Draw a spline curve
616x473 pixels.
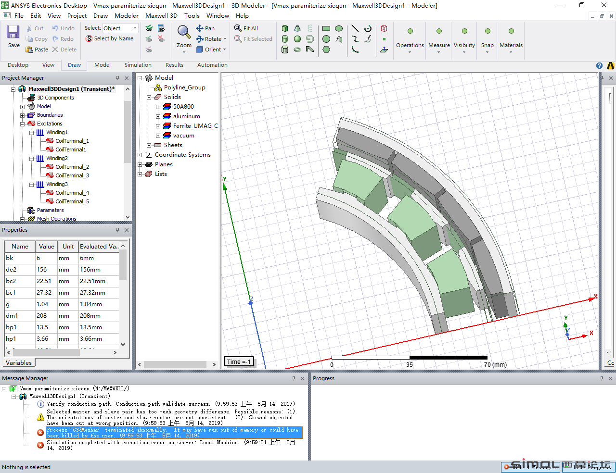click(355, 39)
